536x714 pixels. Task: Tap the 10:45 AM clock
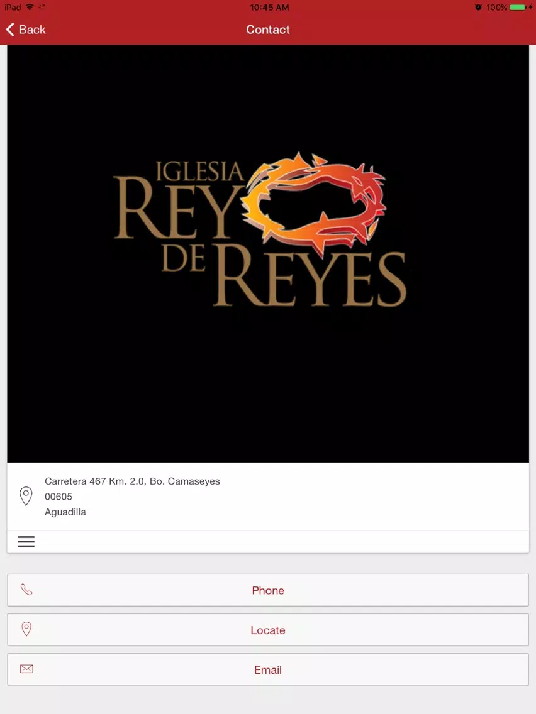pyautogui.click(x=269, y=8)
